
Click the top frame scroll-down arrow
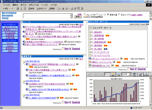click(x=150, y=18)
